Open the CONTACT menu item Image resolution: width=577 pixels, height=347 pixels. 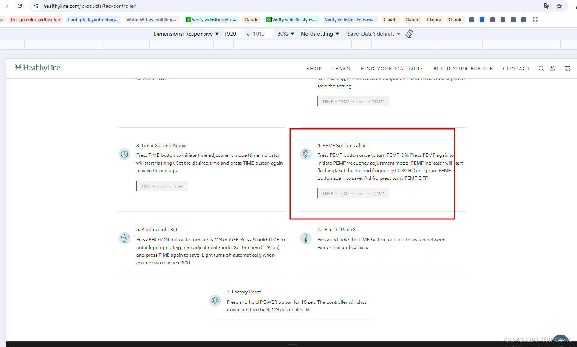click(x=516, y=69)
